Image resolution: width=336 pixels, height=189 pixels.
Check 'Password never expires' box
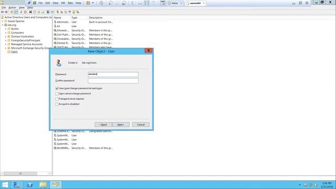pos(57,99)
